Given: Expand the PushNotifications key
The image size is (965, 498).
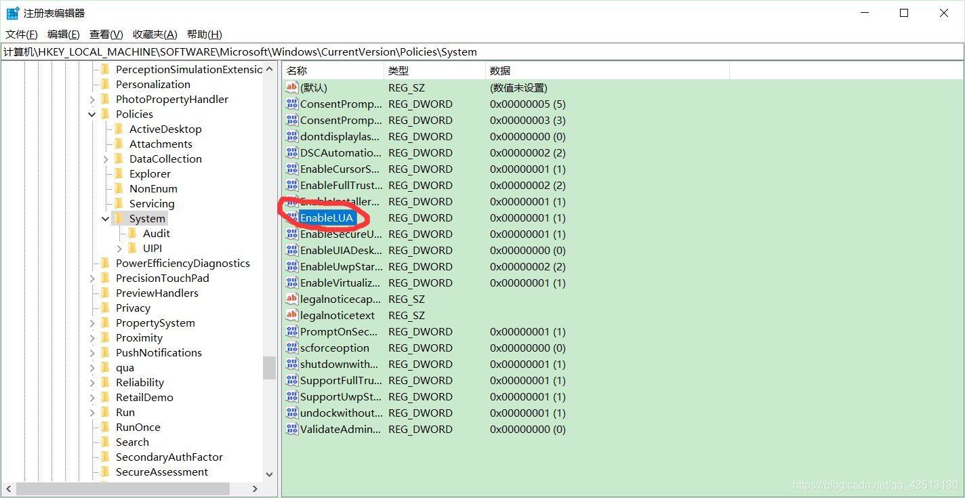Looking at the screenshot, I should (92, 352).
